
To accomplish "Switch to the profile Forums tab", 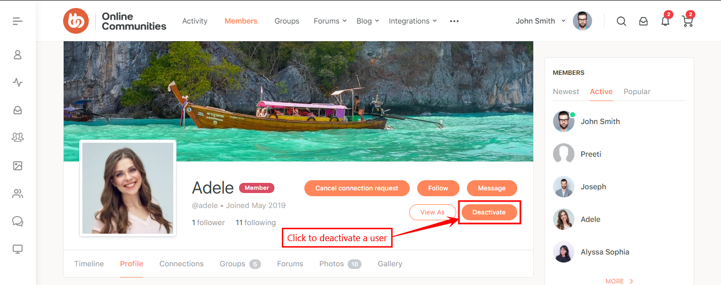I will 290,264.
